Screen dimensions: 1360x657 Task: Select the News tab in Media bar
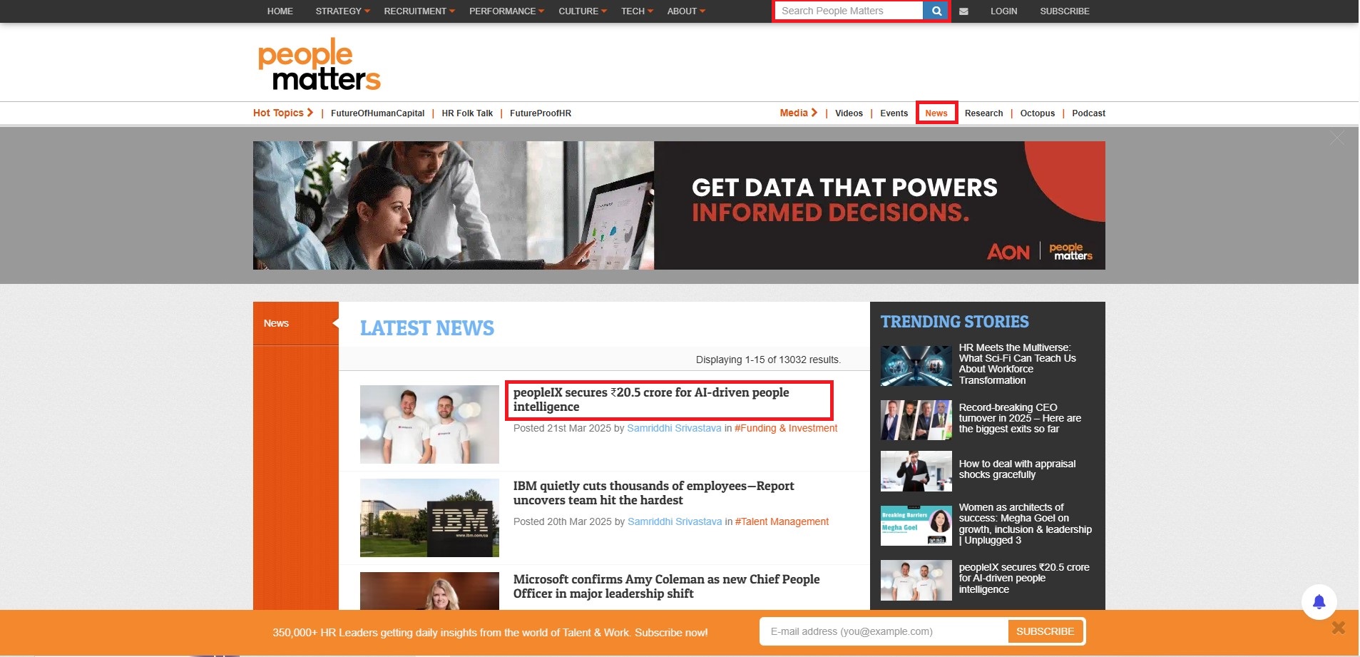(936, 113)
